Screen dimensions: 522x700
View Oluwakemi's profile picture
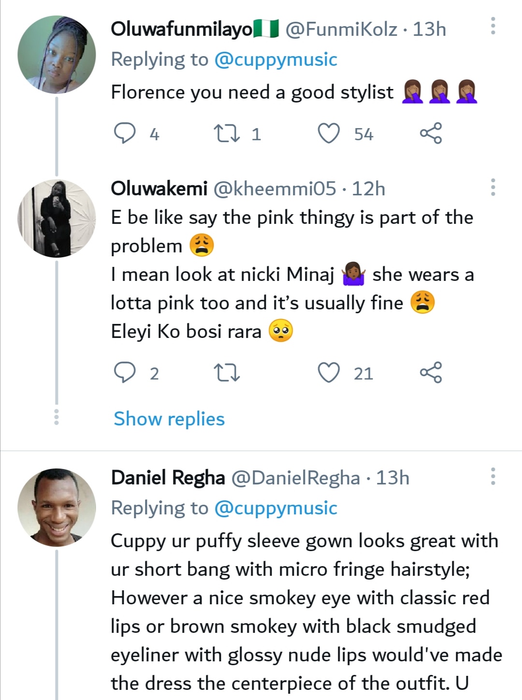coord(57,219)
